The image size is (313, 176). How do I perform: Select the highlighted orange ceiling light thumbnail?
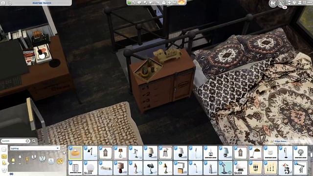pyautogui.click(x=75, y=153)
